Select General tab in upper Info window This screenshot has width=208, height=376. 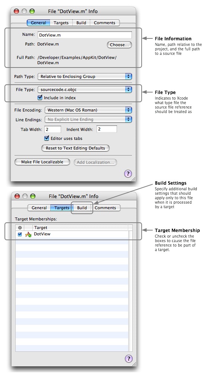tap(38, 23)
